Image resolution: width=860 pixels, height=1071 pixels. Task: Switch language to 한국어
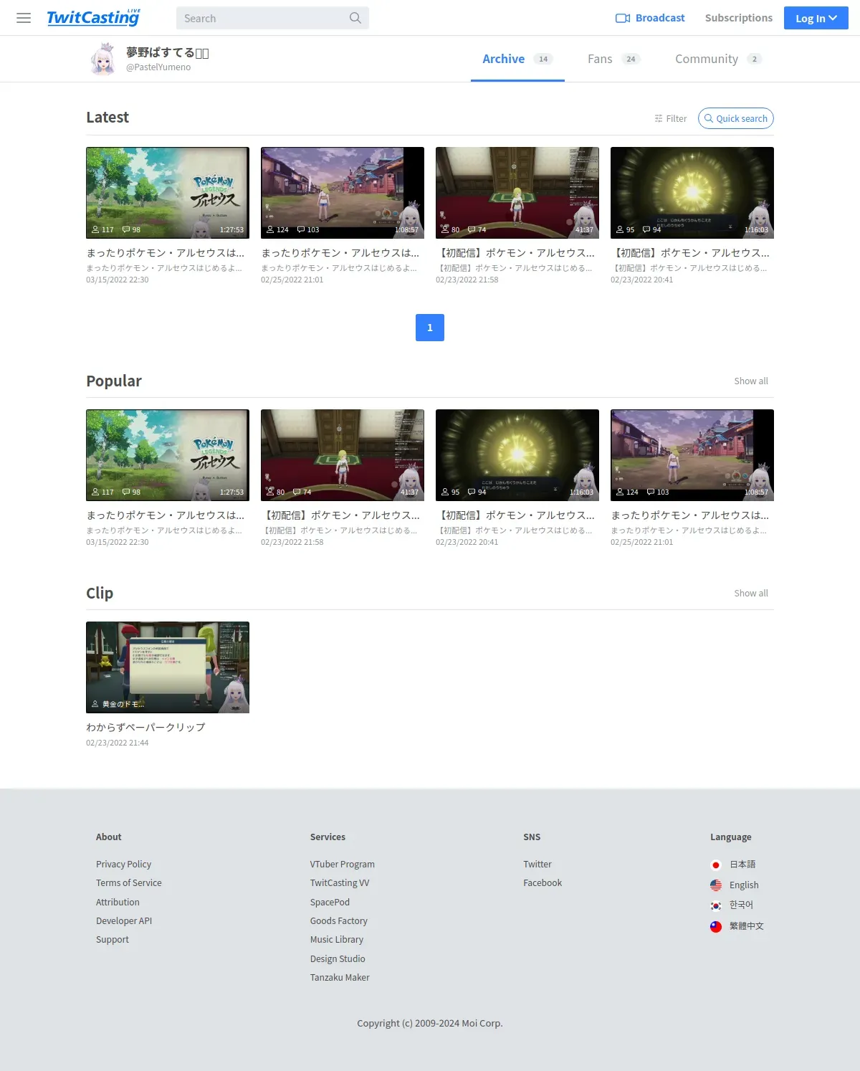pyautogui.click(x=741, y=905)
